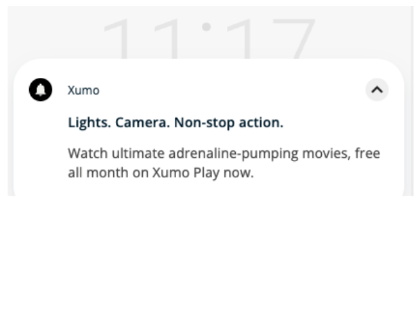
Task: Select "Non-stop action." in the notification title
Action: coord(228,123)
